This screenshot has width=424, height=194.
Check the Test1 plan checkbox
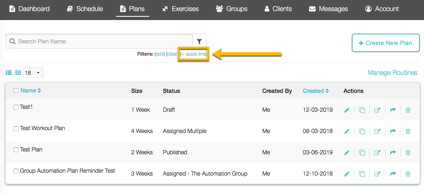(16, 107)
